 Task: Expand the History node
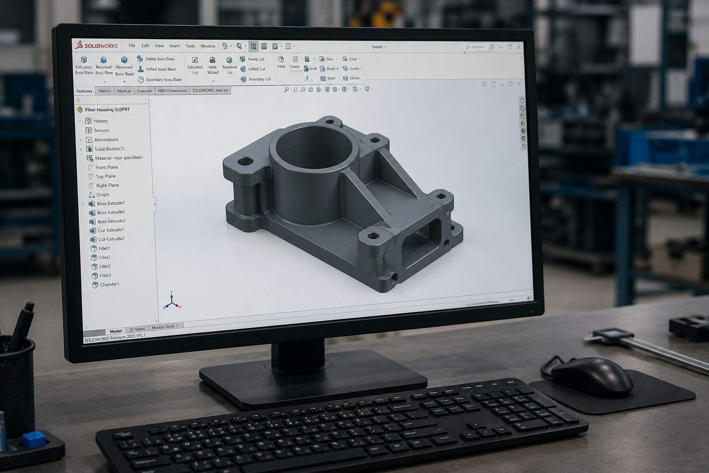pos(80,121)
